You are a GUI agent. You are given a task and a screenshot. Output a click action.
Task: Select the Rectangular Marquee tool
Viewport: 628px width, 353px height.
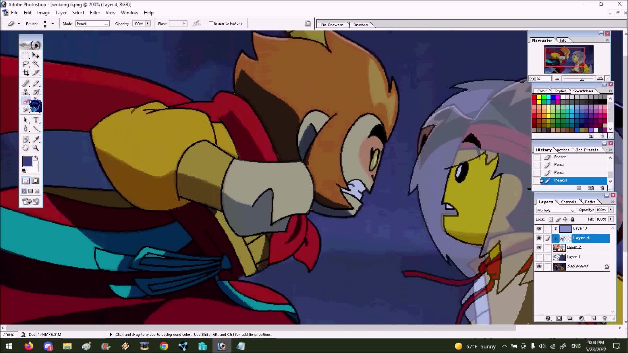click(26, 55)
